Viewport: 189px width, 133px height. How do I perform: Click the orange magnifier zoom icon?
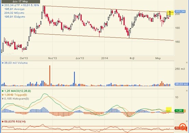tap(183, 127)
